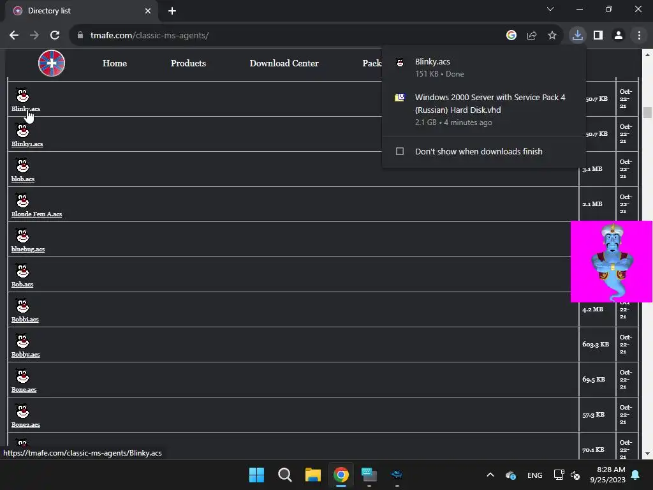653x490 pixels.
Task: Click the Bone.acs file link
Action: click(x=24, y=390)
